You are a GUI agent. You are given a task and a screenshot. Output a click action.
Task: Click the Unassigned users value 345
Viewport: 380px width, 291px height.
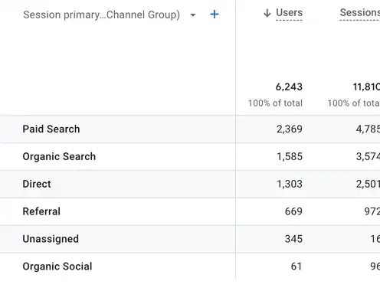pyautogui.click(x=293, y=239)
